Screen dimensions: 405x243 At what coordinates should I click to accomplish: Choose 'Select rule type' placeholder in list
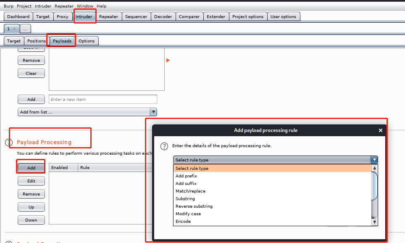point(272,168)
